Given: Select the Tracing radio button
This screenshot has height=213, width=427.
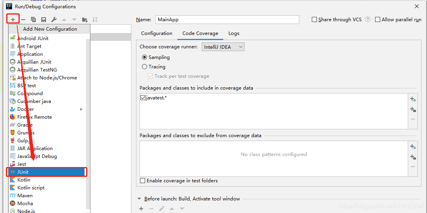Looking at the screenshot, I should [x=145, y=67].
